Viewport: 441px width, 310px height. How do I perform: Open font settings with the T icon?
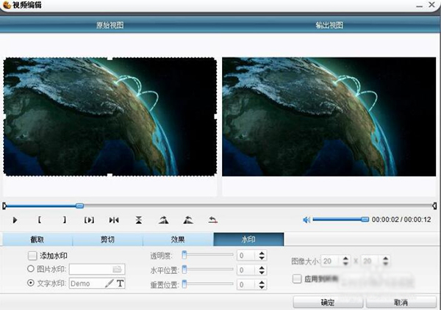coord(120,284)
